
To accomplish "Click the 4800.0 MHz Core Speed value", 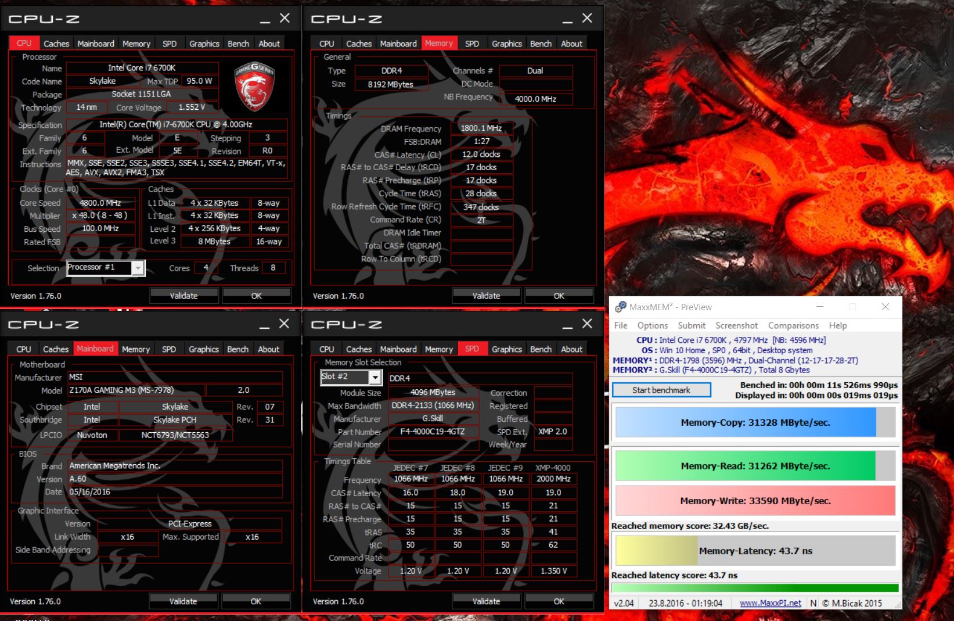I will point(100,203).
